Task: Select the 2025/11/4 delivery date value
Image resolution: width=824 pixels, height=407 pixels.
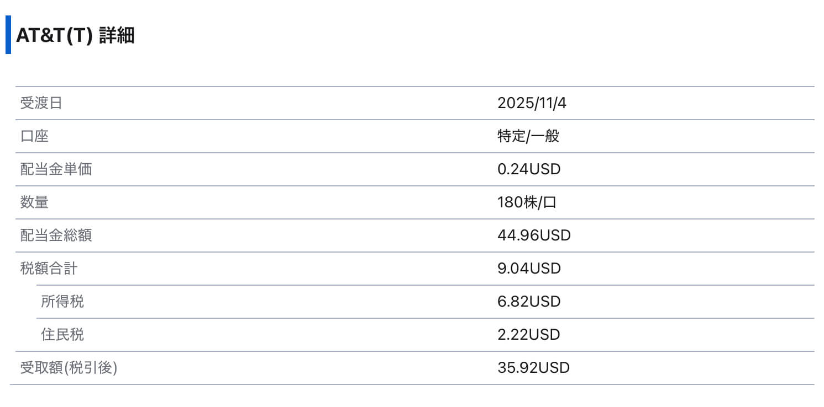Action: [x=532, y=103]
